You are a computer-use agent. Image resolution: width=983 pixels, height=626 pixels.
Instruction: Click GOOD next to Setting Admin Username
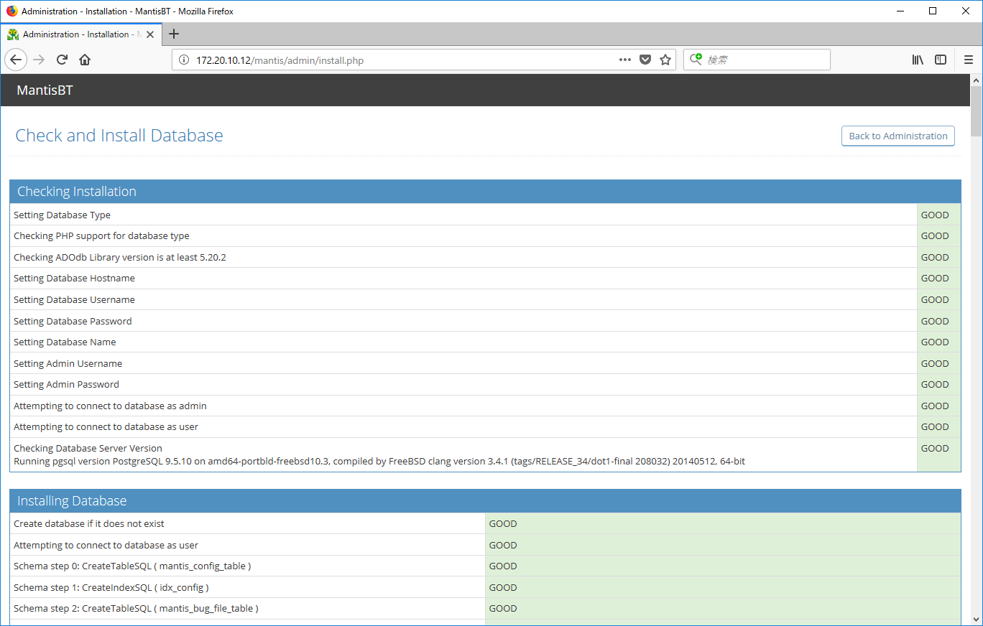pyautogui.click(x=935, y=363)
